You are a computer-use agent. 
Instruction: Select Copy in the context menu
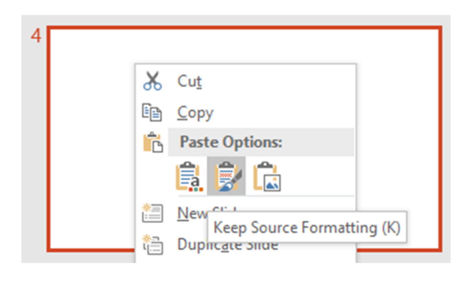coord(195,113)
